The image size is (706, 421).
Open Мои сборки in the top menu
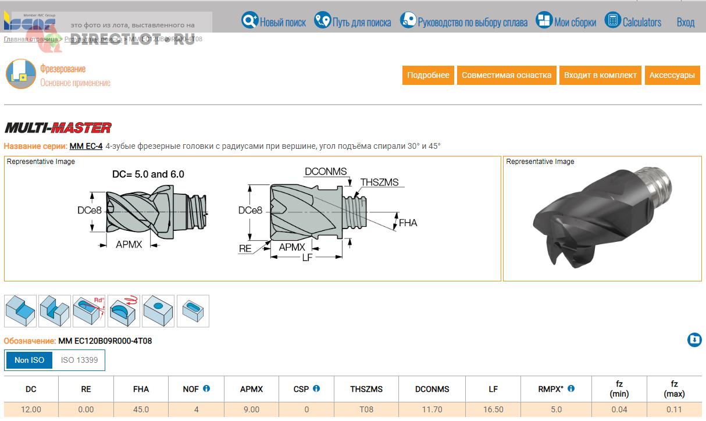tap(575, 23)
